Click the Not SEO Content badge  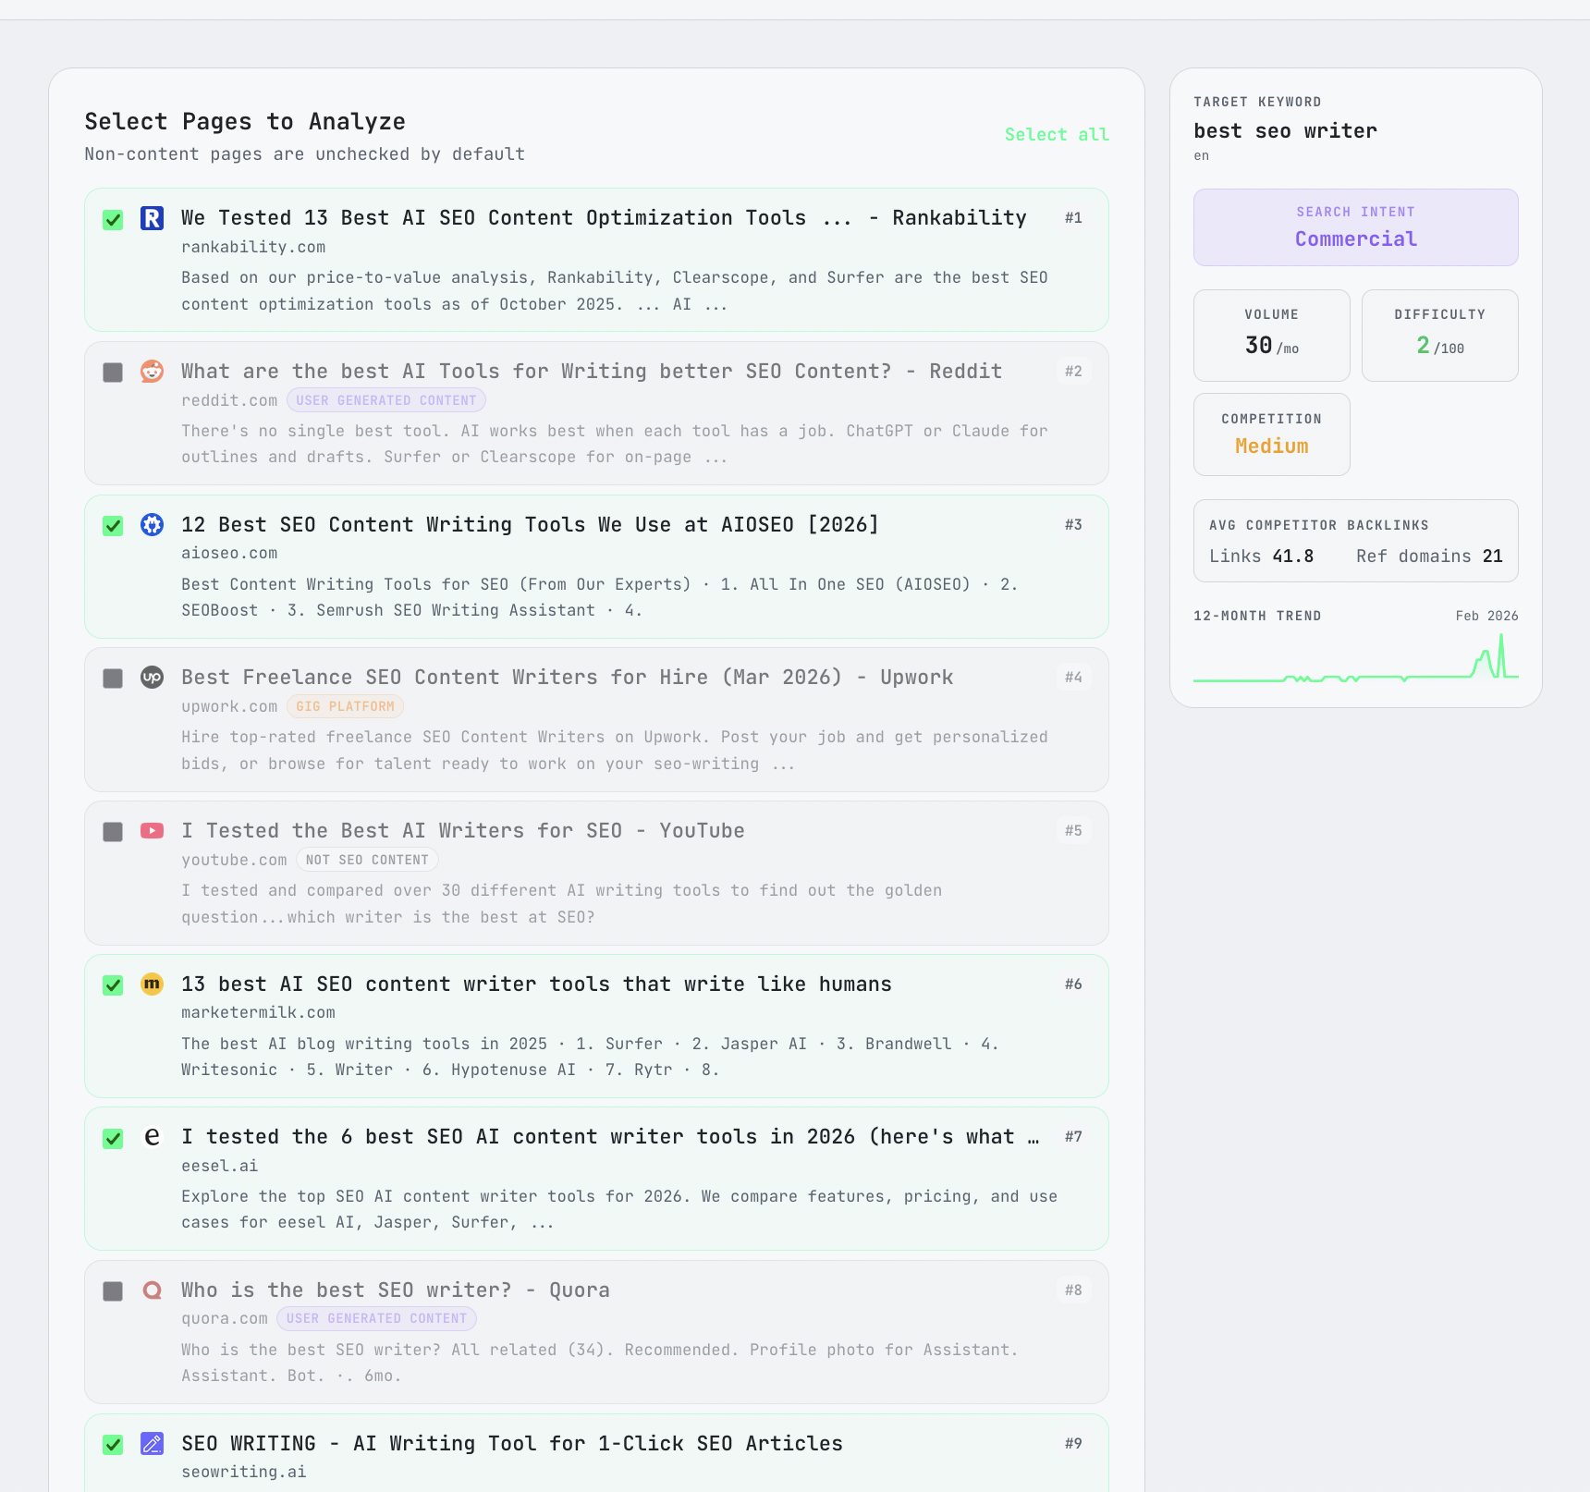367,861
